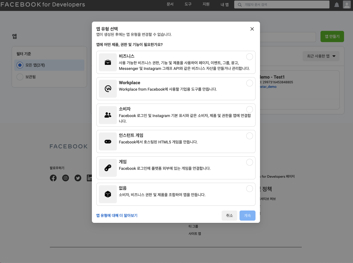Click the 인스턴트 게임 option title

tap(131, 136)
